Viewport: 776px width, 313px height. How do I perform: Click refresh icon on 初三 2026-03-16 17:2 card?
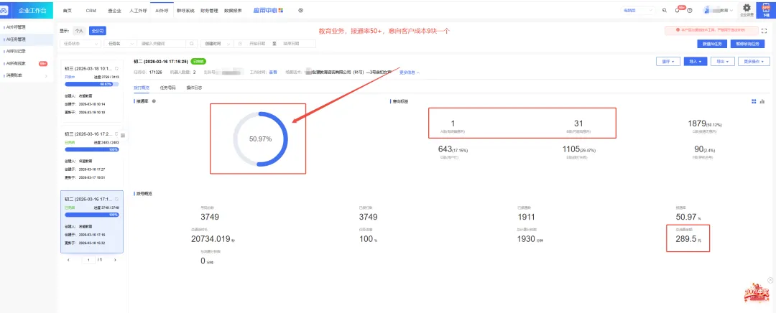(x=116, y=134)
